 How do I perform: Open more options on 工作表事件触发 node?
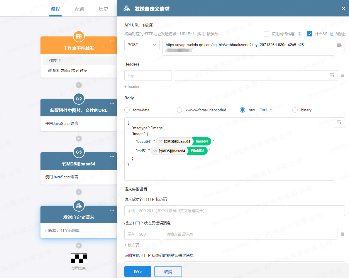[112, 41]
